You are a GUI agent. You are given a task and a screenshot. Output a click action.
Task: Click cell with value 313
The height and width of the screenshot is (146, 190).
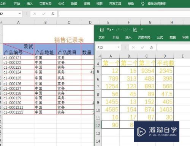pos(128,78)
